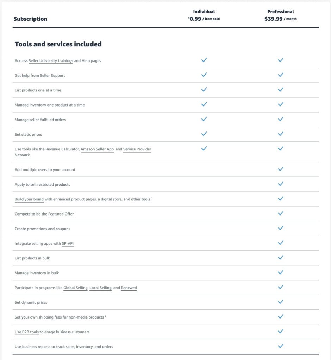Screen dimensions: 331x360
Task: Click Individual checkmark for Manage seller-fulfilled orders
Action: tap(204, 119)
